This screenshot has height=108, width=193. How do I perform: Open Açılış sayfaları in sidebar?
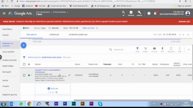[x=8, y=52]
